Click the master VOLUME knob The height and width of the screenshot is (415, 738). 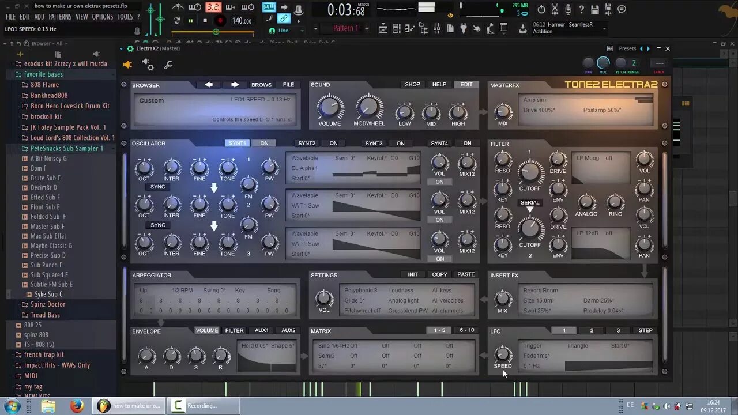point(330,107)
